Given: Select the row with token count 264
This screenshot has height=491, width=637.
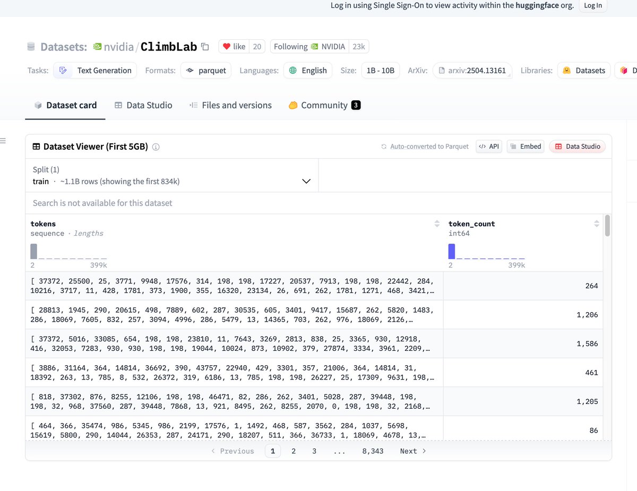Looking at the screenshot, I should coord(314,286).
